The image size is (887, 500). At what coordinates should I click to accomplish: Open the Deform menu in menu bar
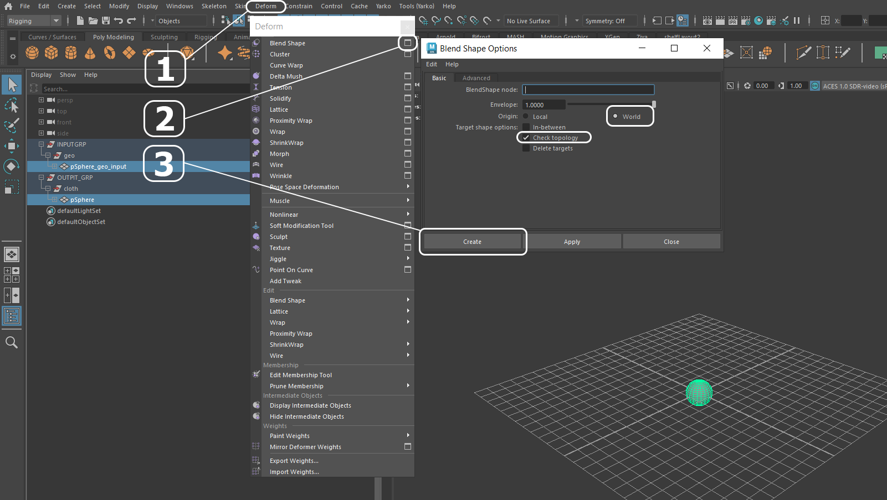coord(266,6)
